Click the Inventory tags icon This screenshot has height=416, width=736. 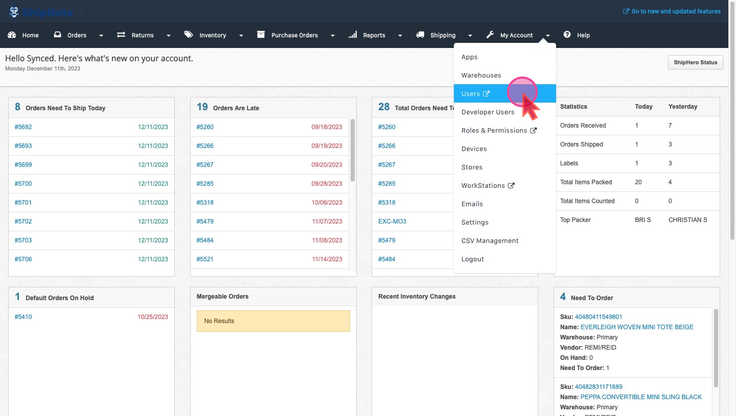pos(189,35)
